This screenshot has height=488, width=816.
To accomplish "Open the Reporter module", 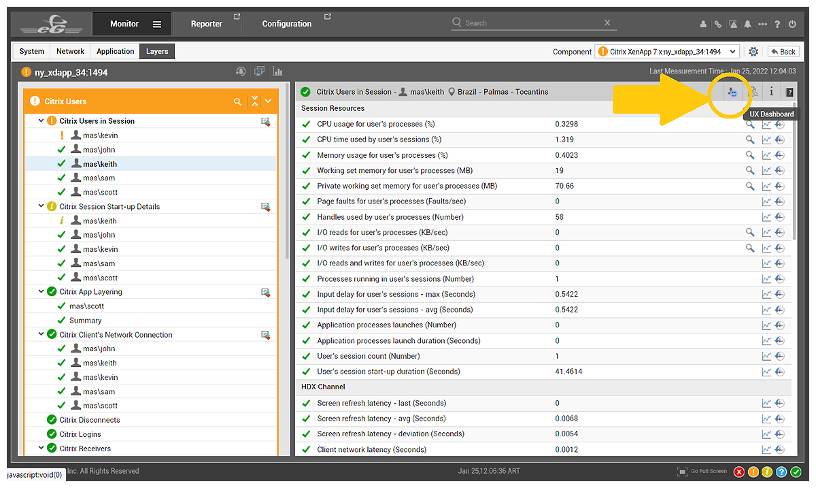I will 207,24.
